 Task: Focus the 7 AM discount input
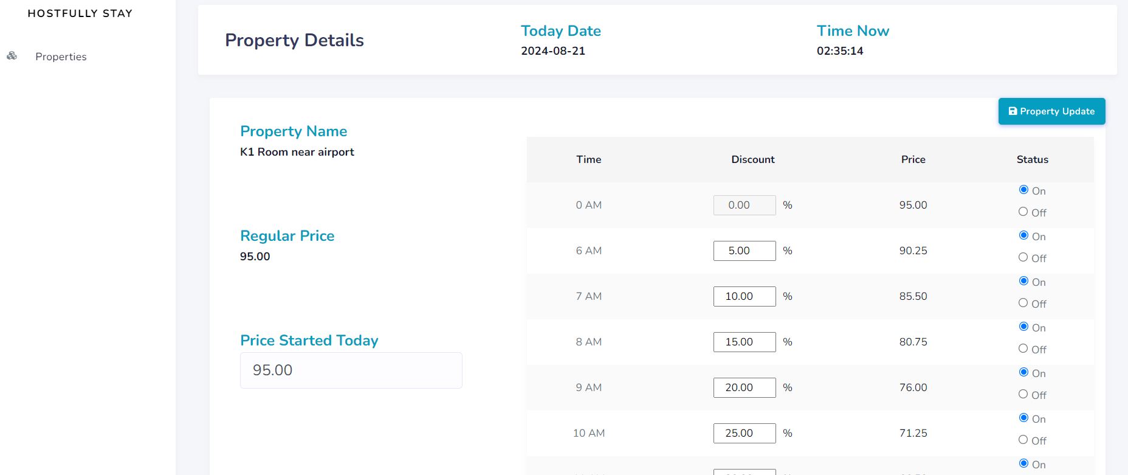(744, 296)
